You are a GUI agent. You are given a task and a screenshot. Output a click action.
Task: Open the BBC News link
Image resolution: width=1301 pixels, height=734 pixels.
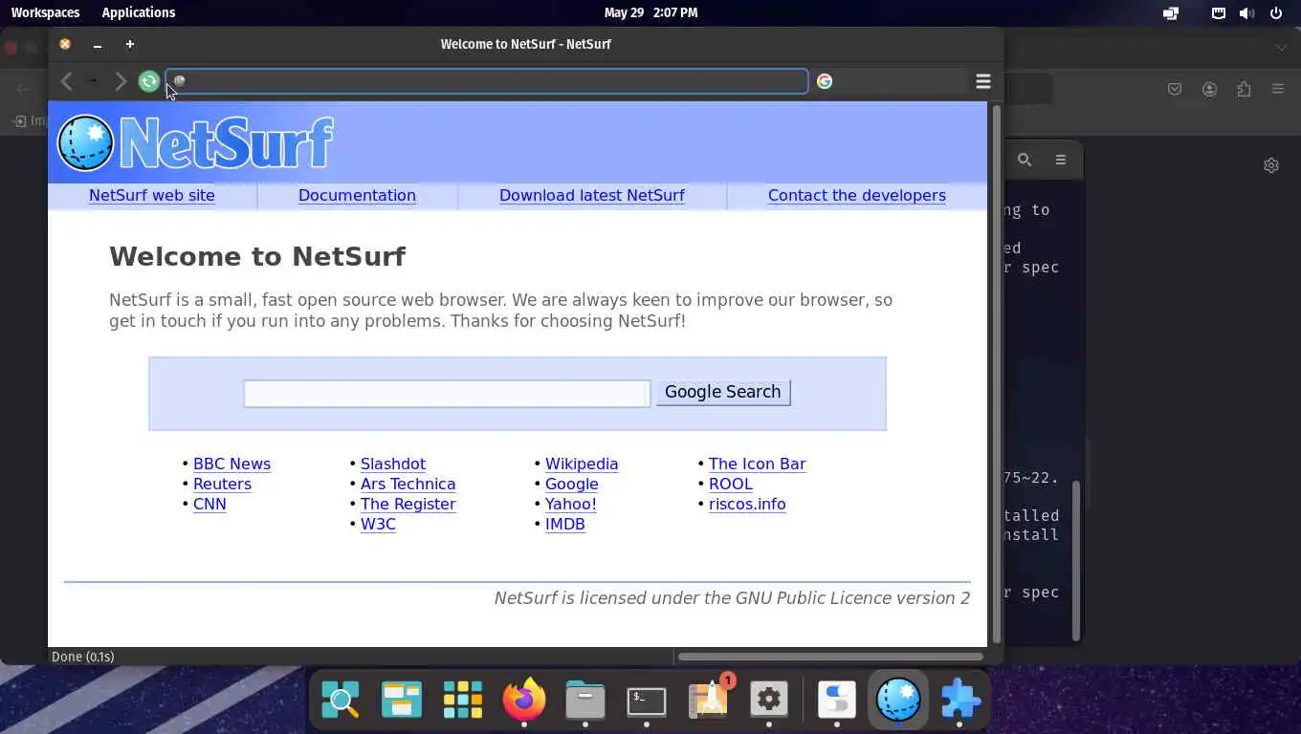(x=232, y=464)
